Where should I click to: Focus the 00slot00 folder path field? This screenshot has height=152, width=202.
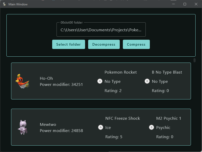[101, 30]
